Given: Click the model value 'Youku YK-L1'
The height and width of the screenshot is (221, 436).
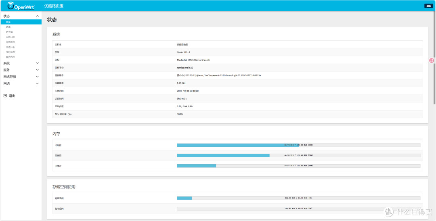Looking at the screenshot, I should (184, 52).
